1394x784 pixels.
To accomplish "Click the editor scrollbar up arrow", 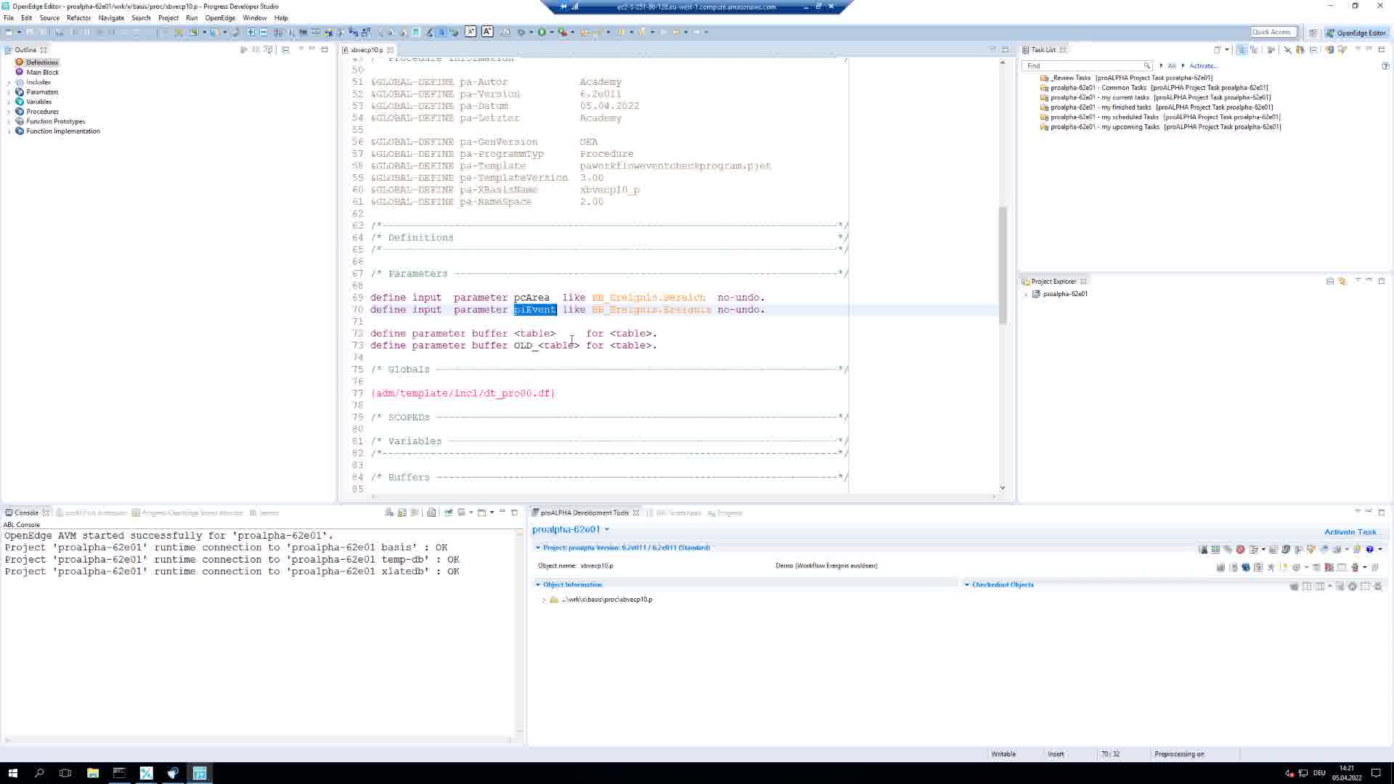I will point(1003,63).
